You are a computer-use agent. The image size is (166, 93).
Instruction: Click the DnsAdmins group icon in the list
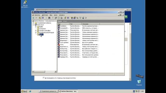(x=59, y=26)
